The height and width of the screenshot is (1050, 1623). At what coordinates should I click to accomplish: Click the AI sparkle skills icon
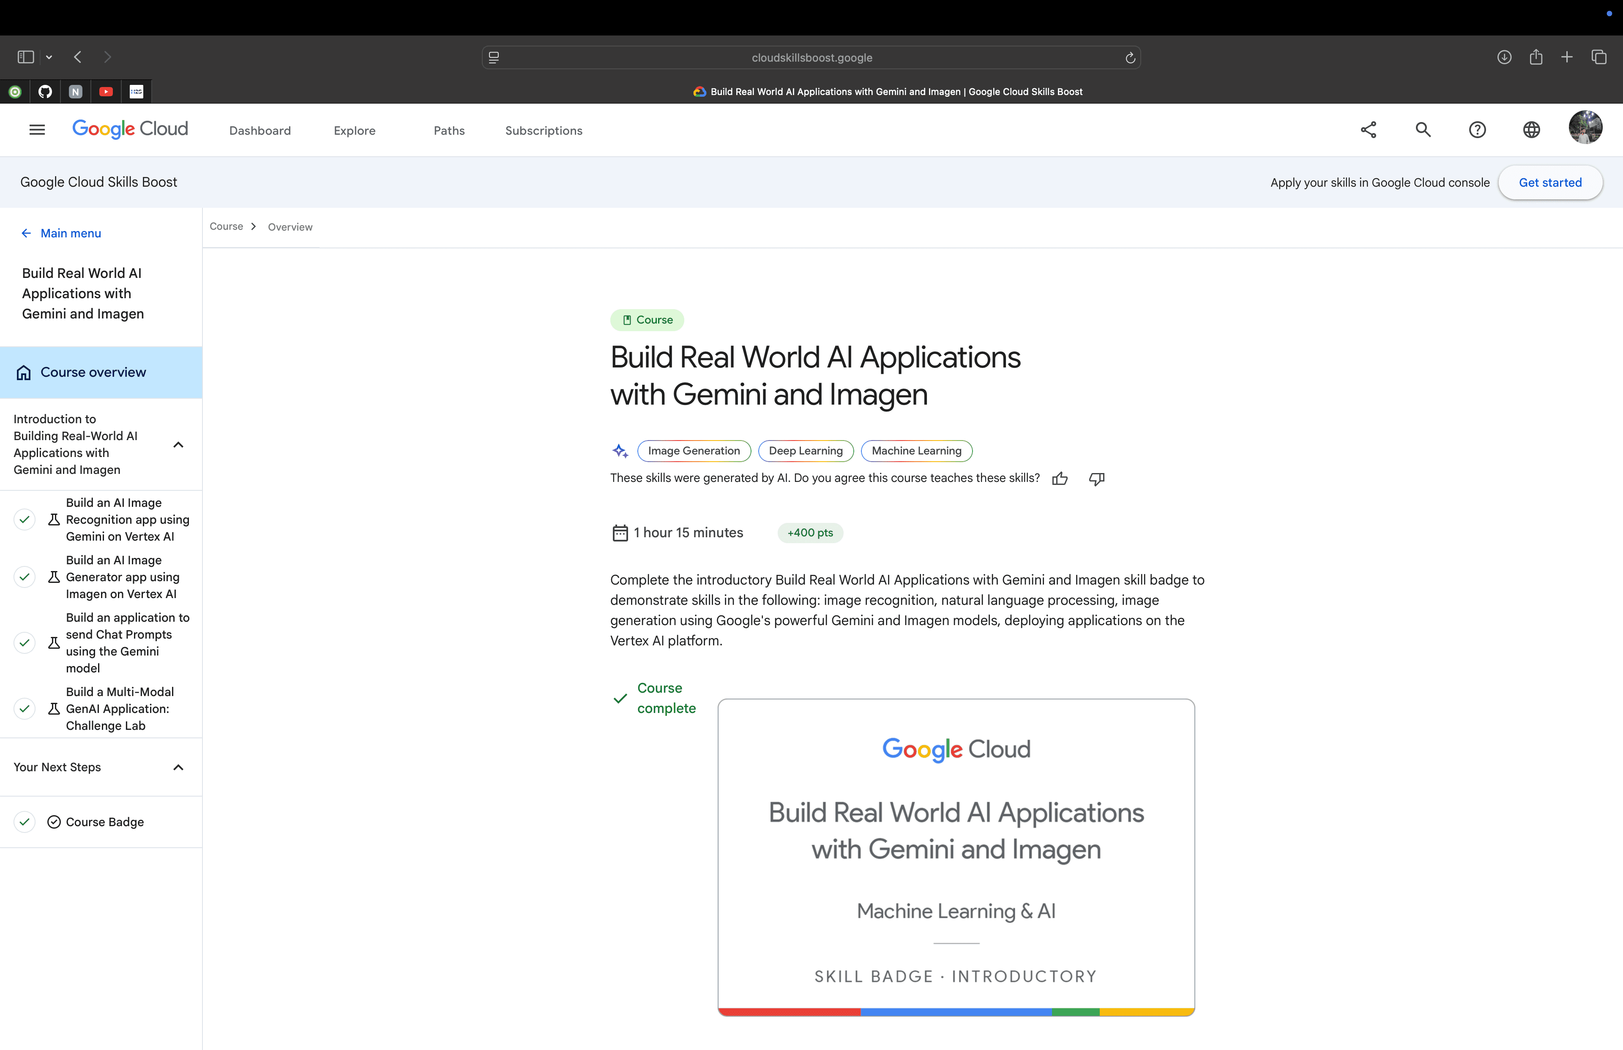tap(620, 450)
